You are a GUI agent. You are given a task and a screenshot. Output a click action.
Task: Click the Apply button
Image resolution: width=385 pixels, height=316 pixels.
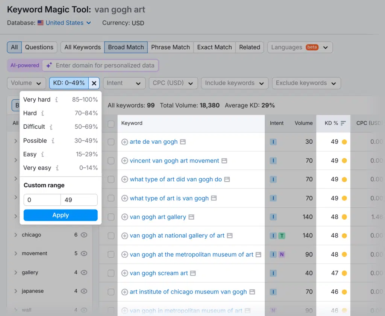pyautogui.click(x=61, y=215)
